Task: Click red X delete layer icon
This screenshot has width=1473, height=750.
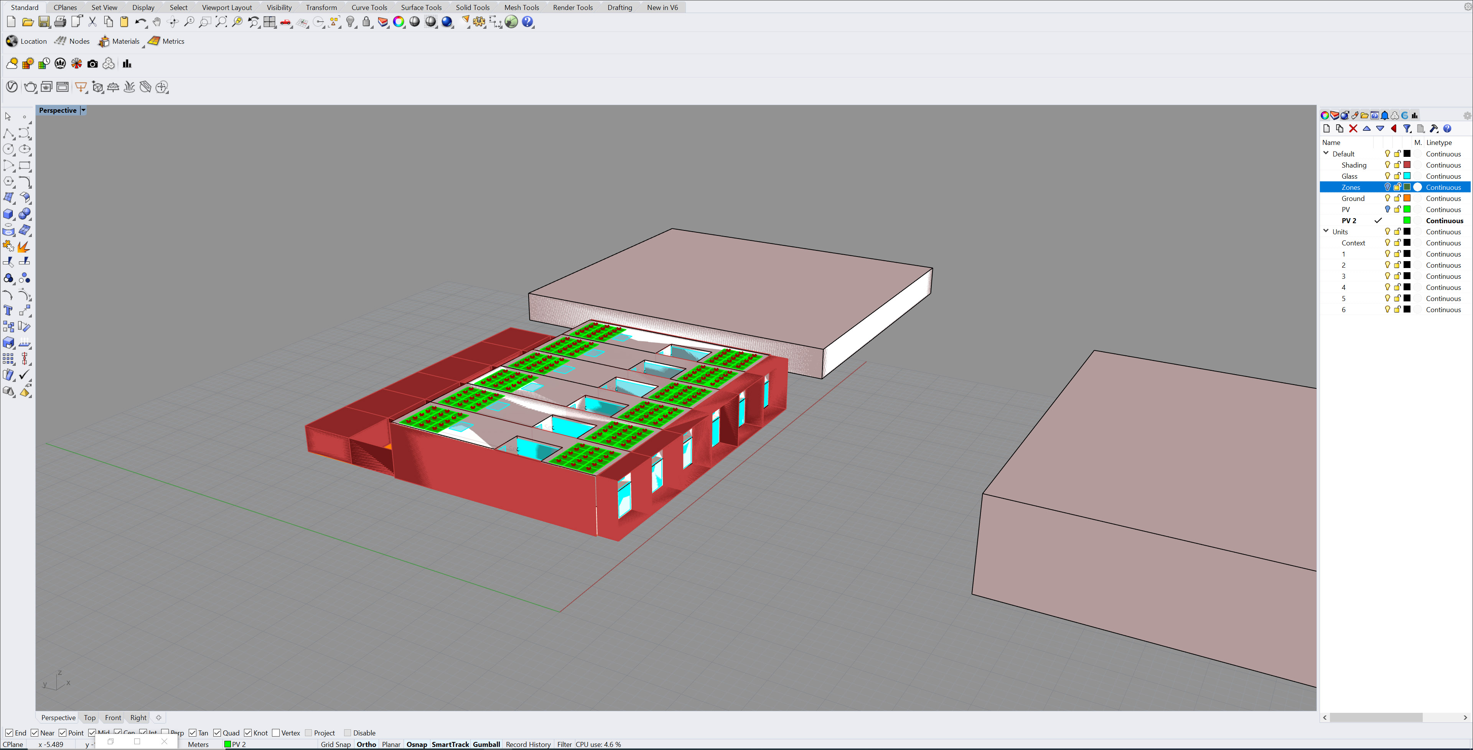Action: (x=1353, y=128)
